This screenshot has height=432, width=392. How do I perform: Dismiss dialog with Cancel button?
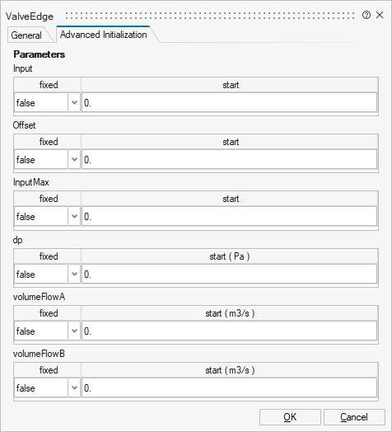click(354, 417)
